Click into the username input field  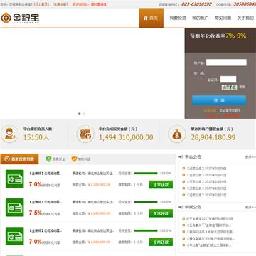tap(226, 63)
